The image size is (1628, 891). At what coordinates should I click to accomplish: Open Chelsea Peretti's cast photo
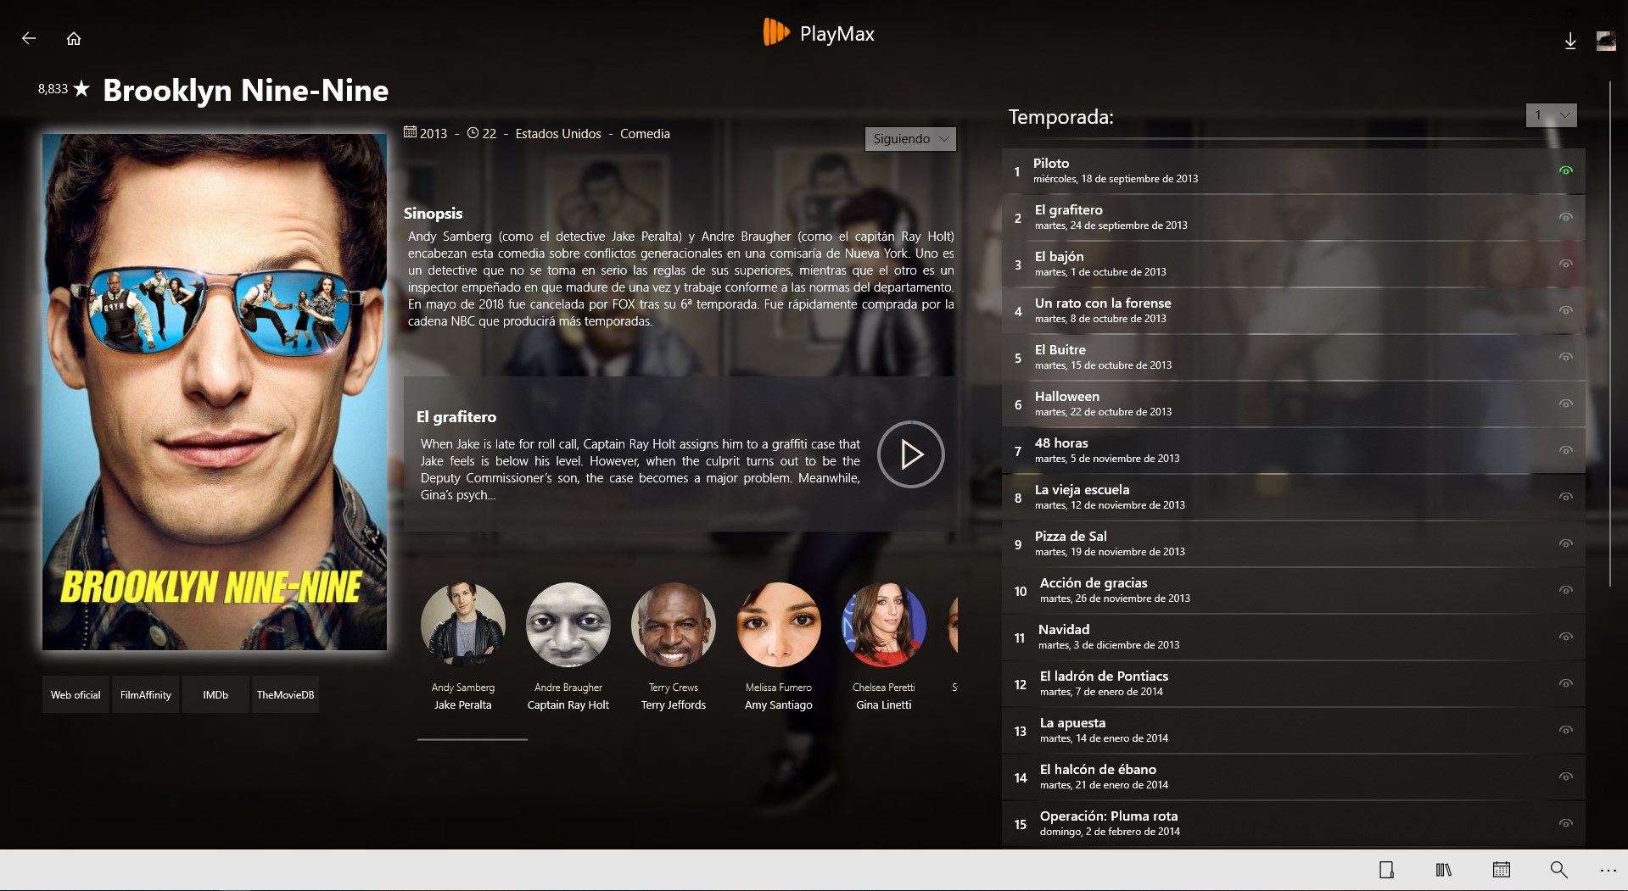pos(884,625)
